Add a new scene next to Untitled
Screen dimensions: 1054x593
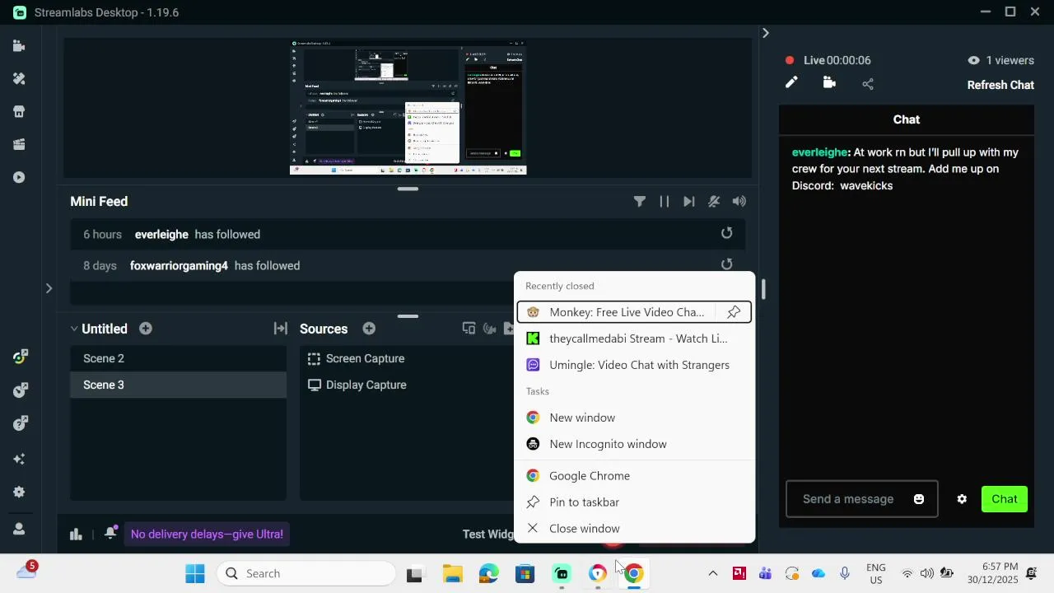coord(146,329)
